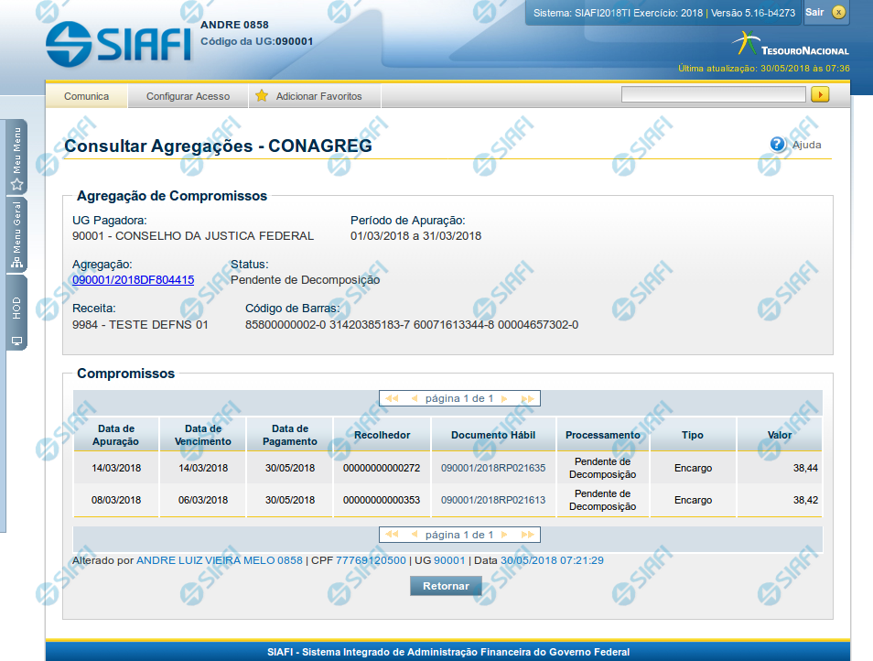Click the Adicionar Favoritos star icon
Image resolution: width=873 pixels, height=661 pixels.
click(x=262, y=96)
